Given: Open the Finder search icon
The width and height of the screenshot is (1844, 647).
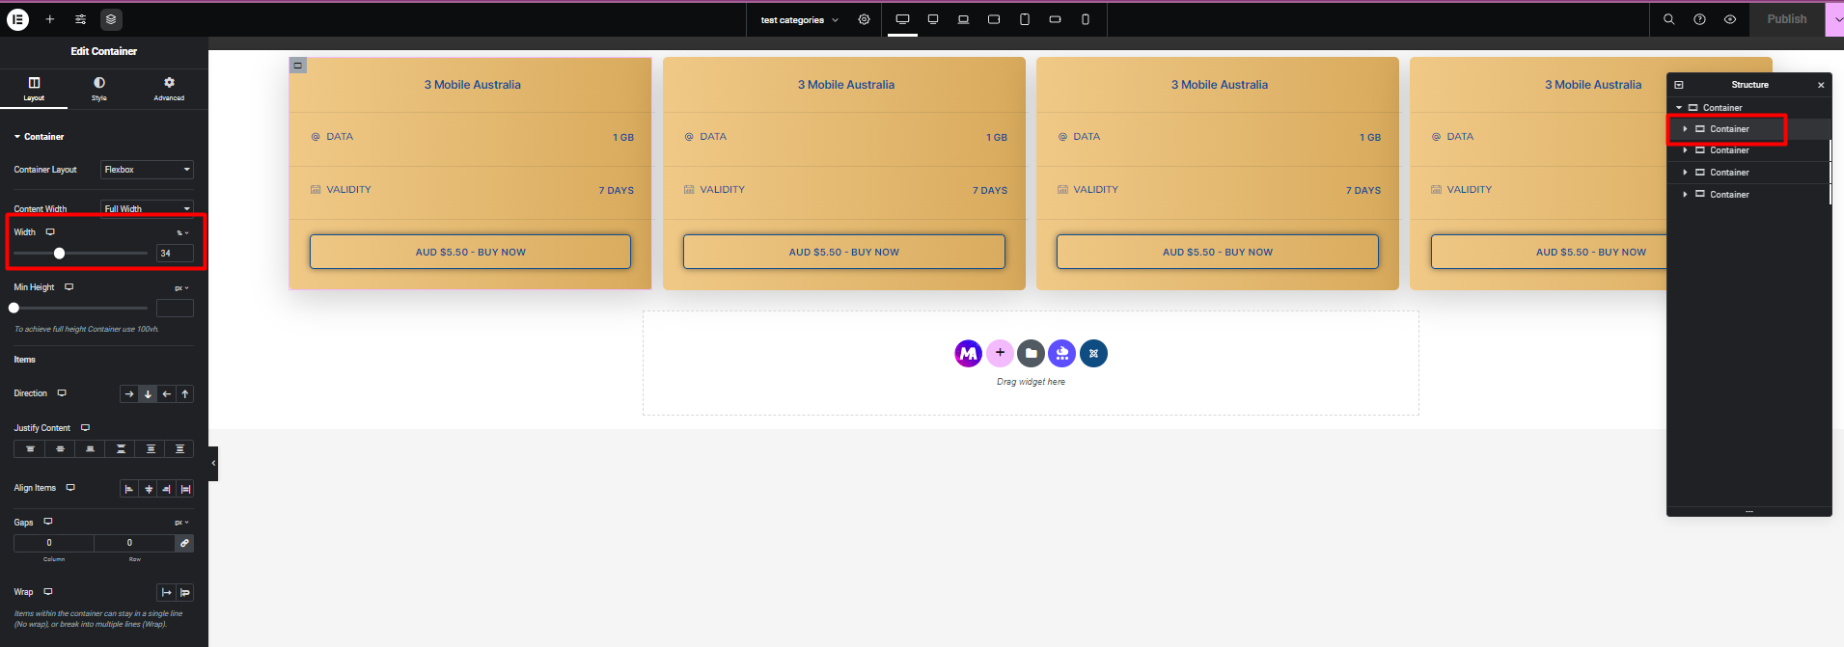Looking at the screenshot, I should (x=1668, y=19).
